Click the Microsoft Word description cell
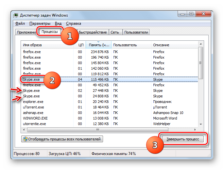224x170 pixels. click(x=165, y=118)
